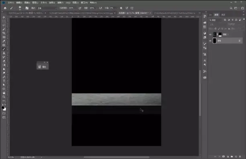Select the Move tool
This screenshot has width=246, height=159.
(4, 17)
